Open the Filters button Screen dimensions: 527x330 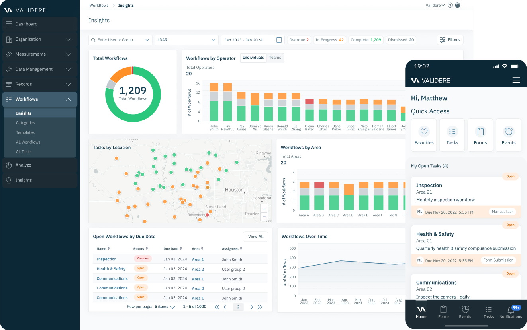(x=450, y=40)
